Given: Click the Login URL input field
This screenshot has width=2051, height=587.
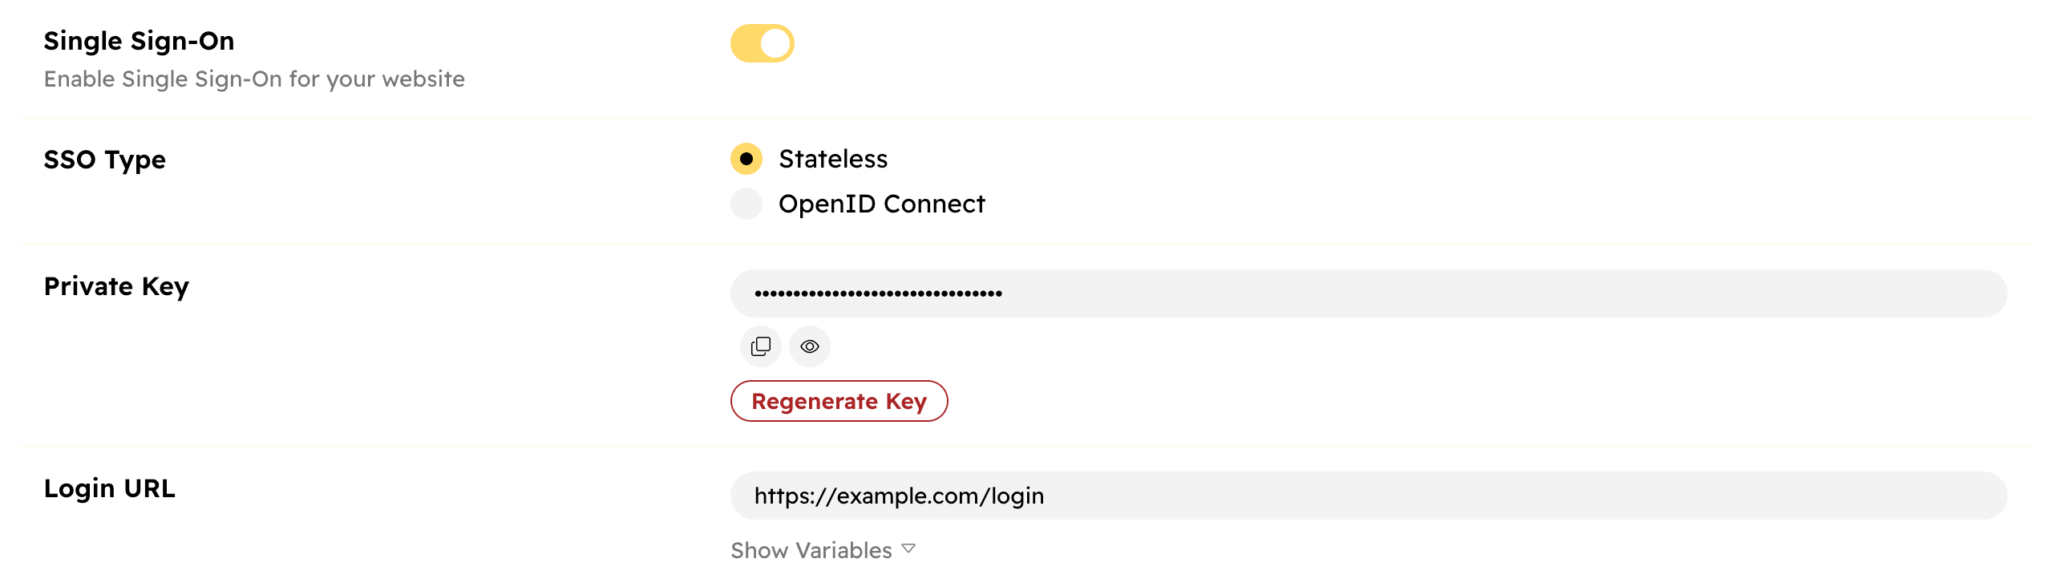Looking at the screenshot, I should (x=1123, y=496).
